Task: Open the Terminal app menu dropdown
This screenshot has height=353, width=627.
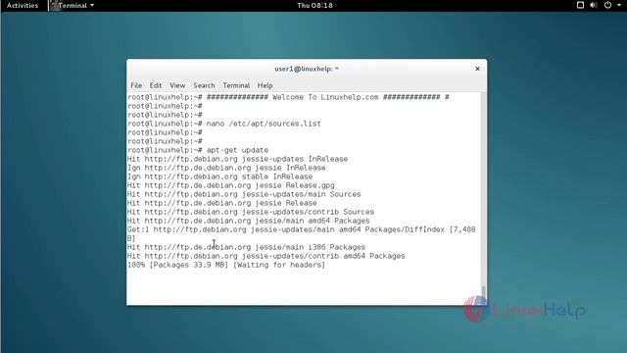Action: (72, 6)
